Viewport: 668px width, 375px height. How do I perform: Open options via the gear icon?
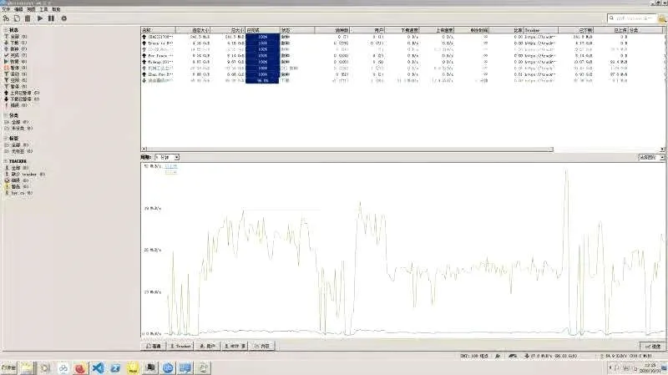click(63, 18)
